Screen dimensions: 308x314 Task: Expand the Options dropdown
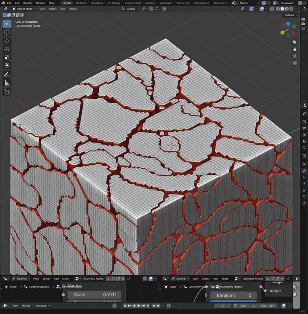(290, 15)
